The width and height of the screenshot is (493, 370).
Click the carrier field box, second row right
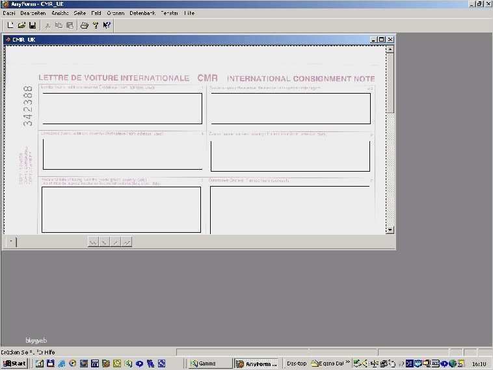click(x=290, y=156)
